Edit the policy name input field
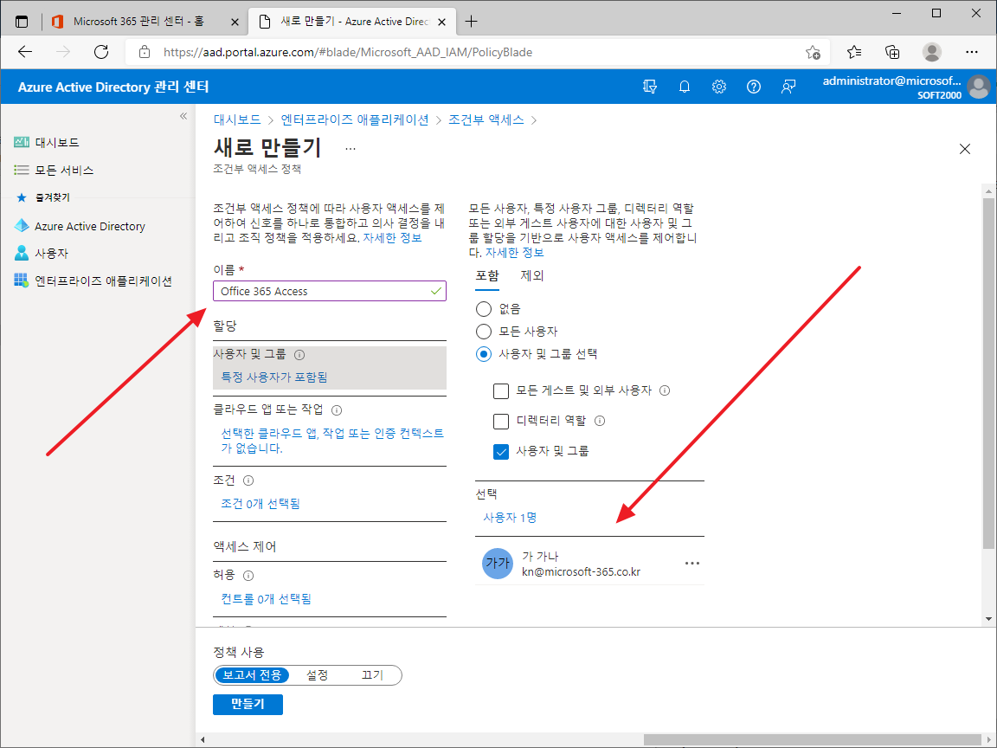Screen dimensions: 997x748 330,291
